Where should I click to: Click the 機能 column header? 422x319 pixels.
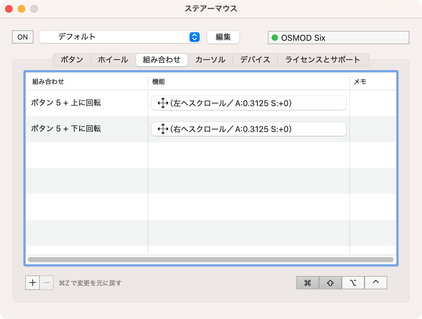pyautogui.click(x=249, y=81)
